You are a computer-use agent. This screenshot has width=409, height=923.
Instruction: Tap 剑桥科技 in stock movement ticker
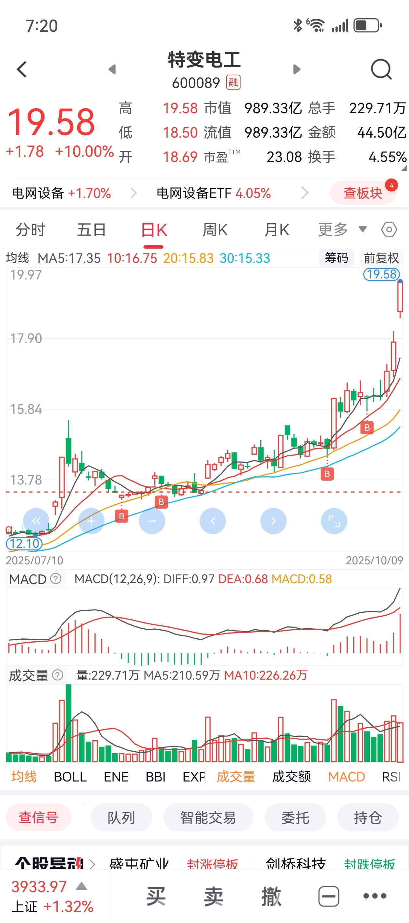click(x=296, y=864)
